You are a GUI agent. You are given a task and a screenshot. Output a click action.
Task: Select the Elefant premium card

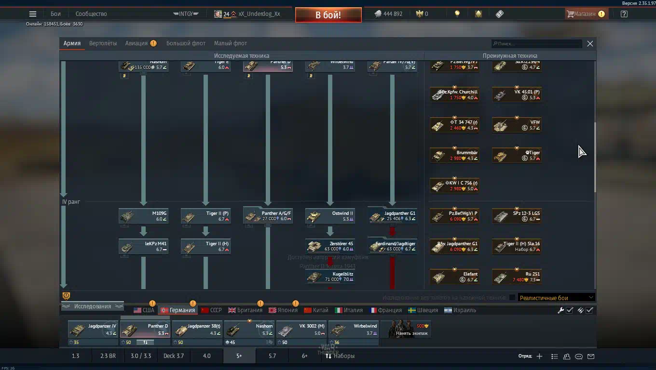pyautogui.click(x=454, y=277)
